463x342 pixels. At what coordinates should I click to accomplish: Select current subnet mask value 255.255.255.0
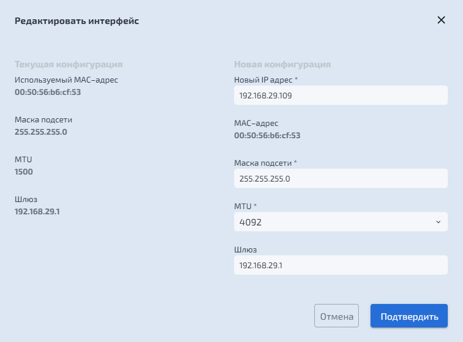click(41, 132)
